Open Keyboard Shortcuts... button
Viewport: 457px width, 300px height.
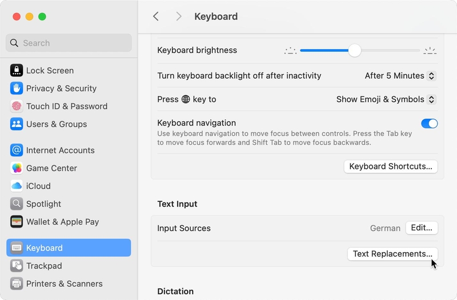(x=391, y=167)
